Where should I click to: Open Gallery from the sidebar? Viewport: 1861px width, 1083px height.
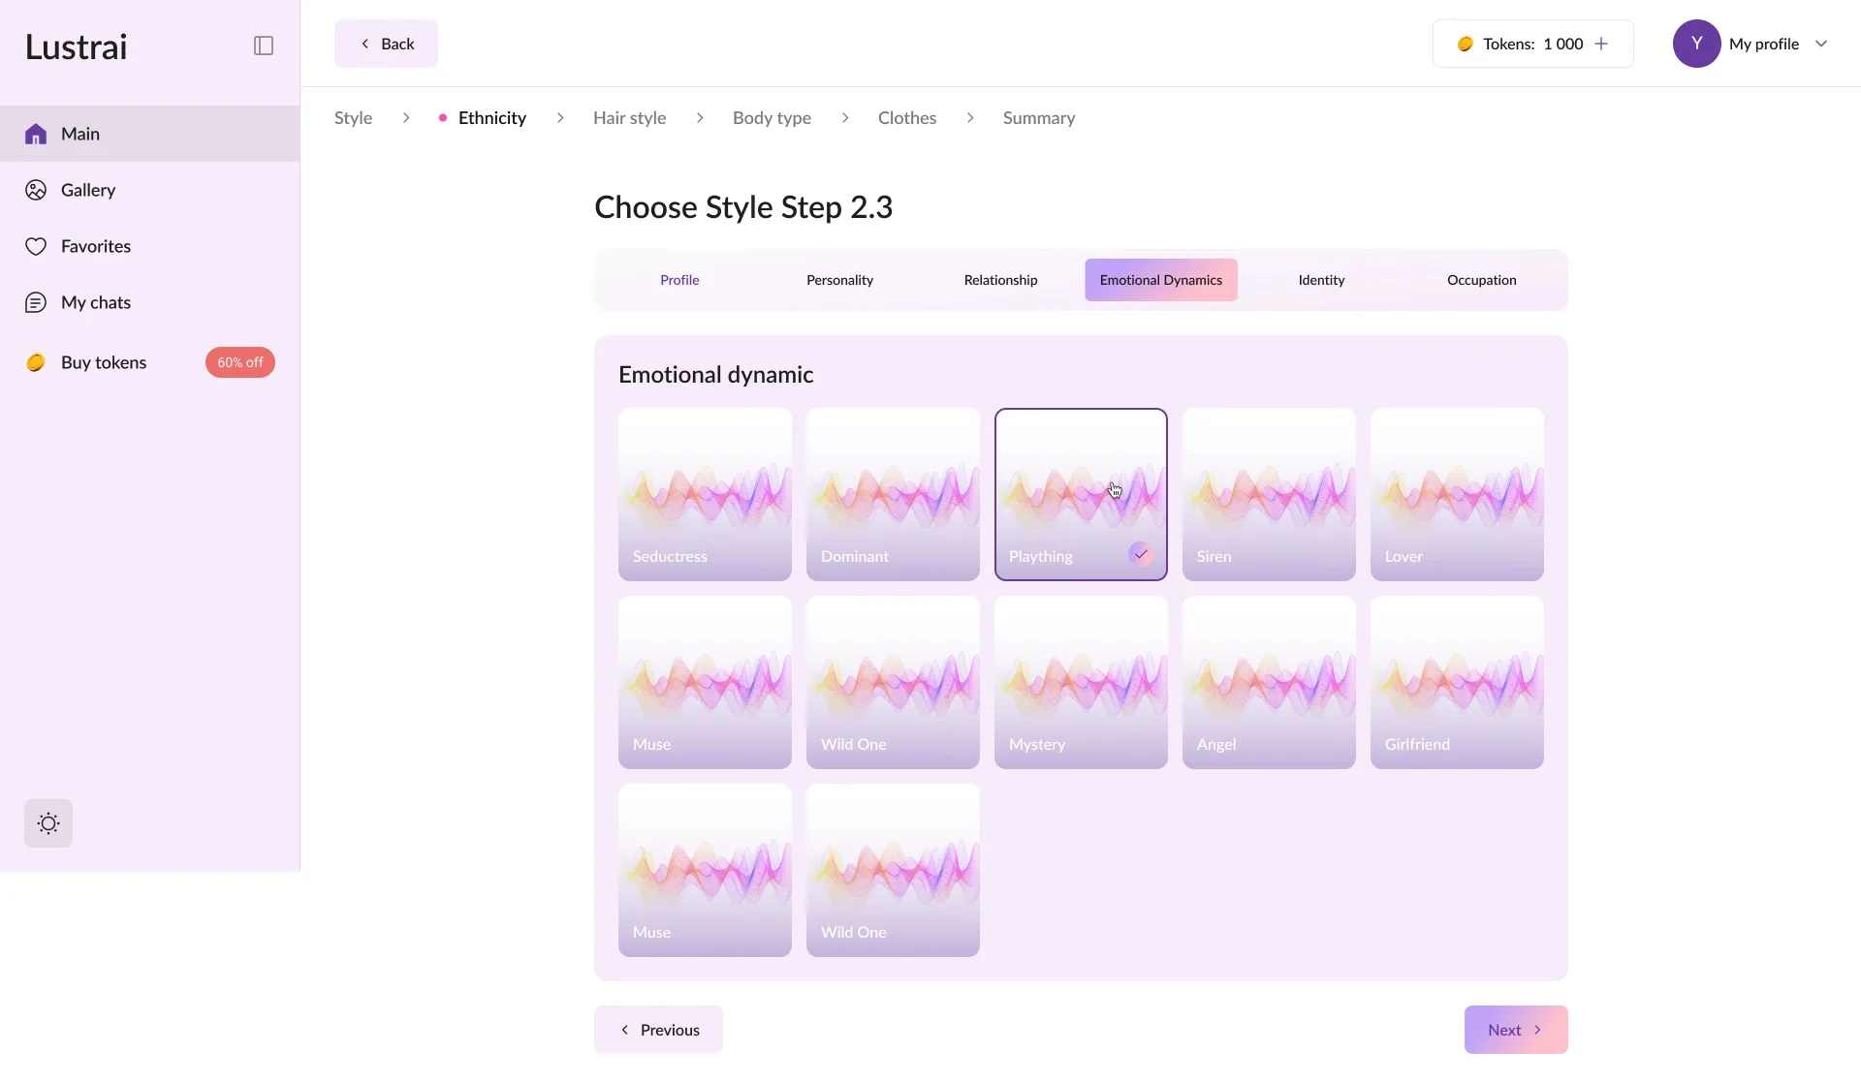tap(87, 190)
